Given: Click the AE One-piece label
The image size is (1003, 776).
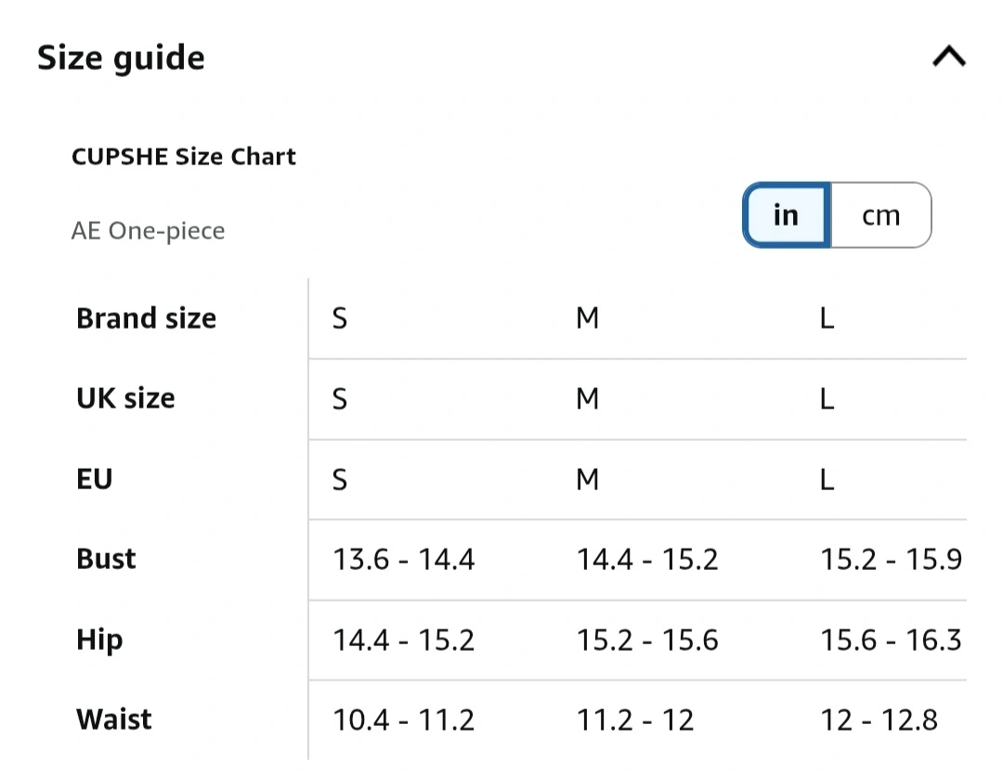Looking at the screenshot, I should point(148,231).
